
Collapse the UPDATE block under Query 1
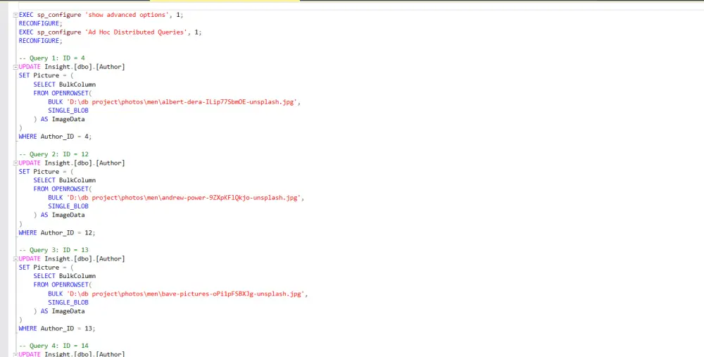point(15,67)
